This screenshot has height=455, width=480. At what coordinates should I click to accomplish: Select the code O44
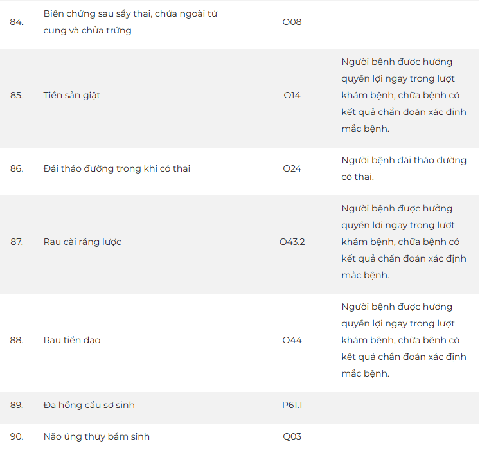[x=292, y=340]
